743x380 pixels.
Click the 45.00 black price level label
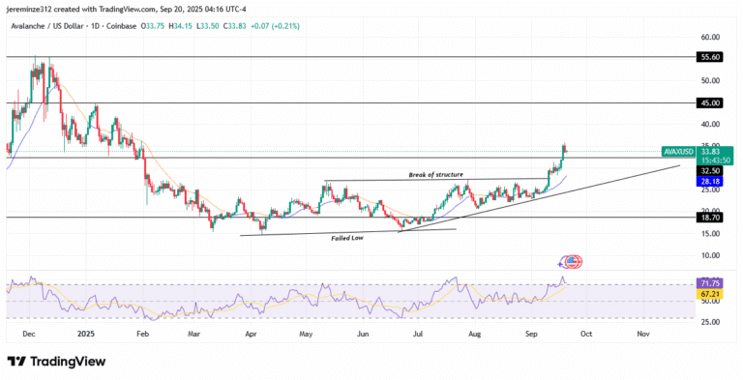click(710, 102)
